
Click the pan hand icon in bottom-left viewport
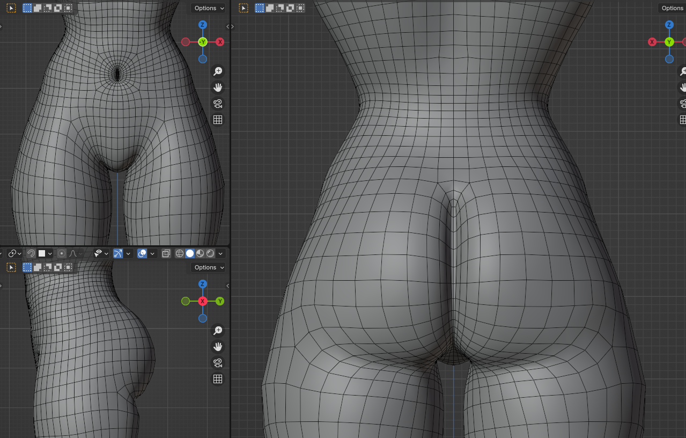point(218,347)
